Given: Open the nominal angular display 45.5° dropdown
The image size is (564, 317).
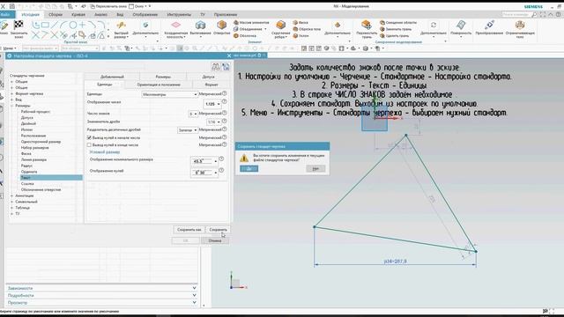Looking at the screenshot, I should pos(204,161).
